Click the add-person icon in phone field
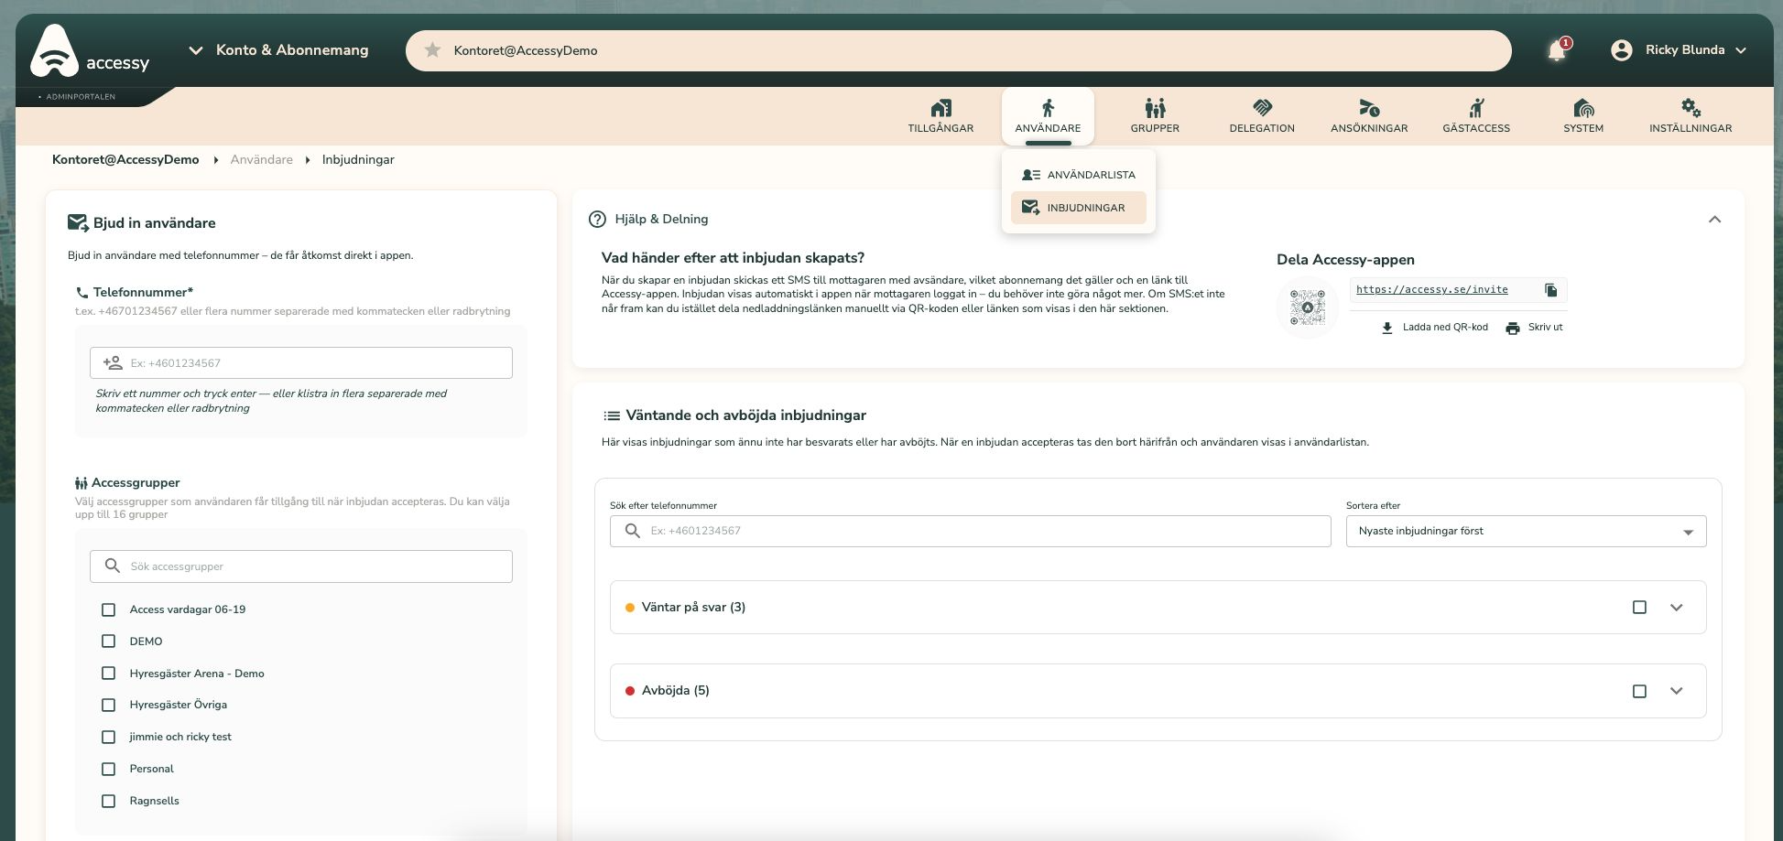Screen dimensions: 1783x841 (x=113, y=363)
